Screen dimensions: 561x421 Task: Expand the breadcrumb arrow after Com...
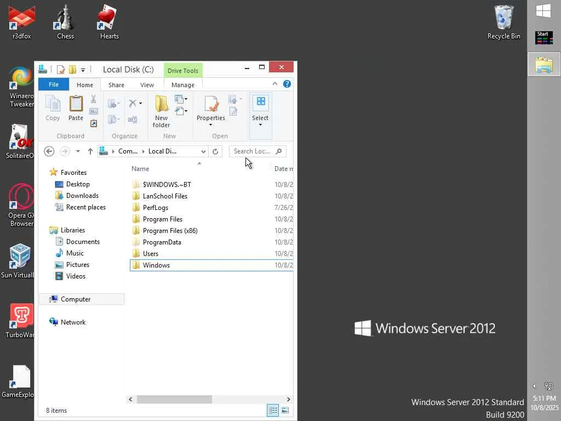click(143, 151)
